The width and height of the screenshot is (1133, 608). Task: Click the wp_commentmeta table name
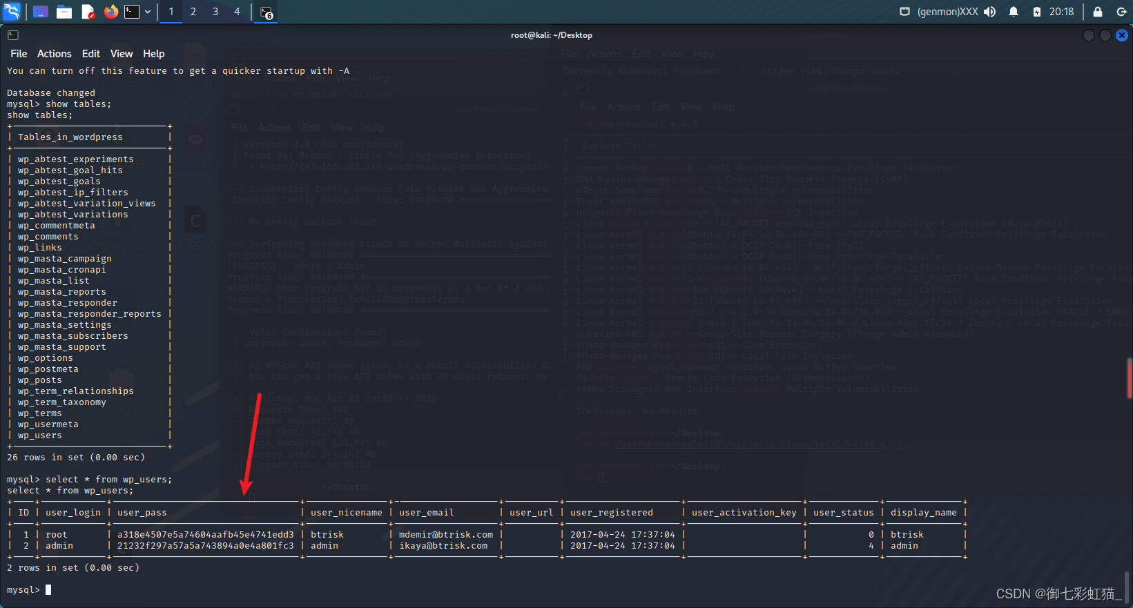tap(57, 226)
